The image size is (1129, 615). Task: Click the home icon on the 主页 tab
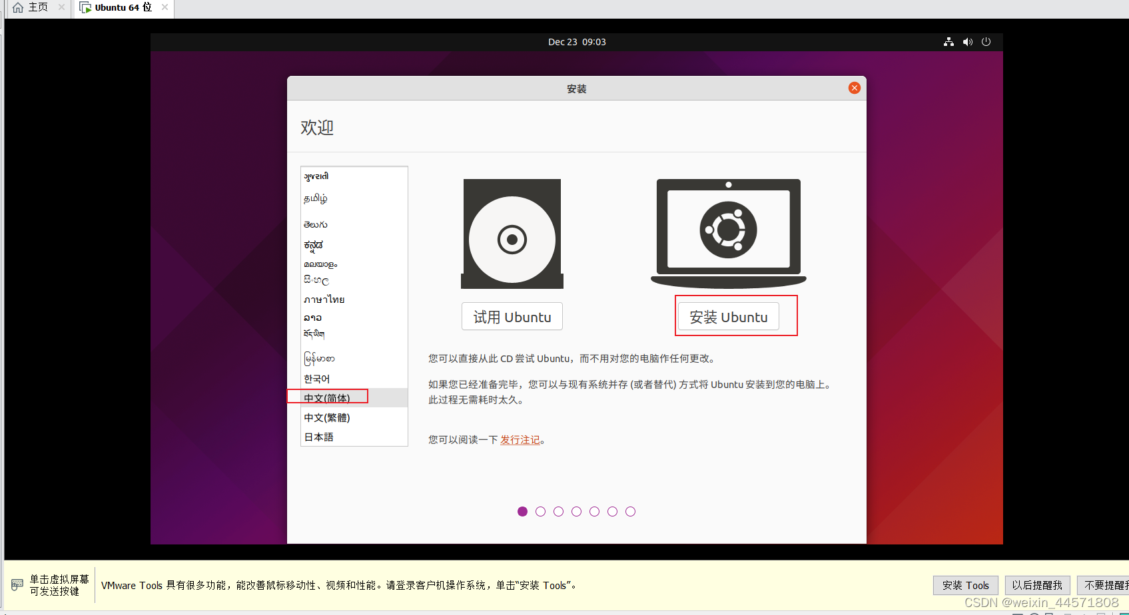tap(18, 7)
